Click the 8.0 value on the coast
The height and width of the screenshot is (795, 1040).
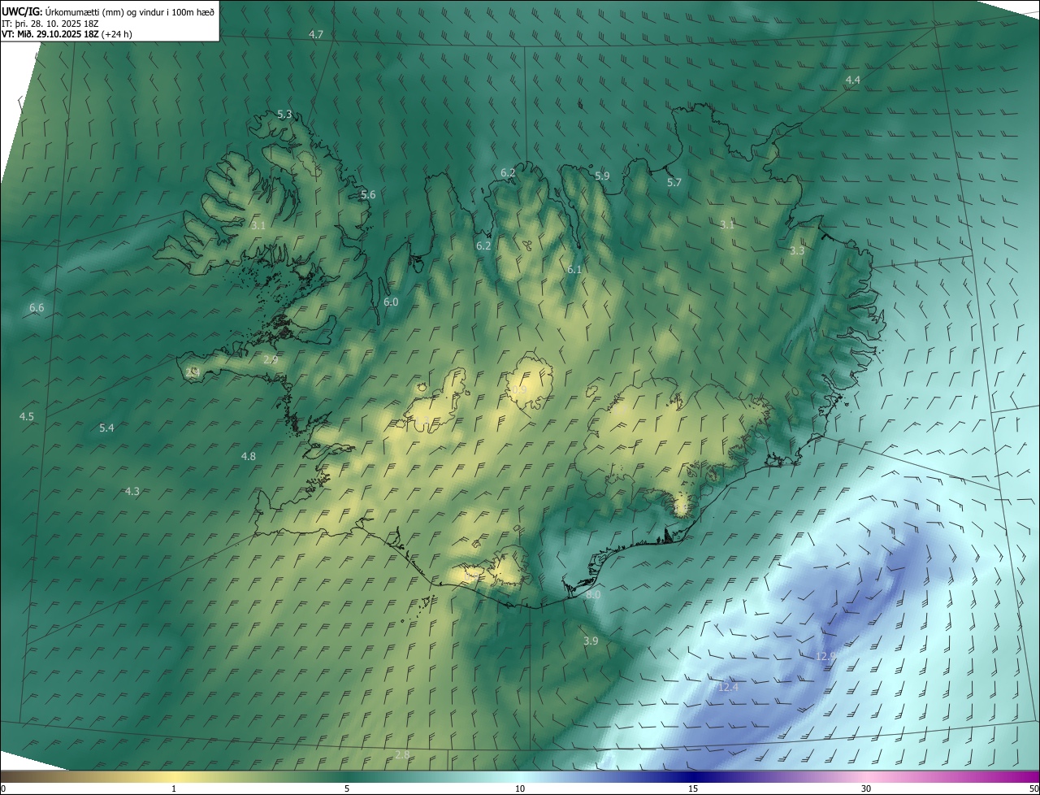coord(593,595)
